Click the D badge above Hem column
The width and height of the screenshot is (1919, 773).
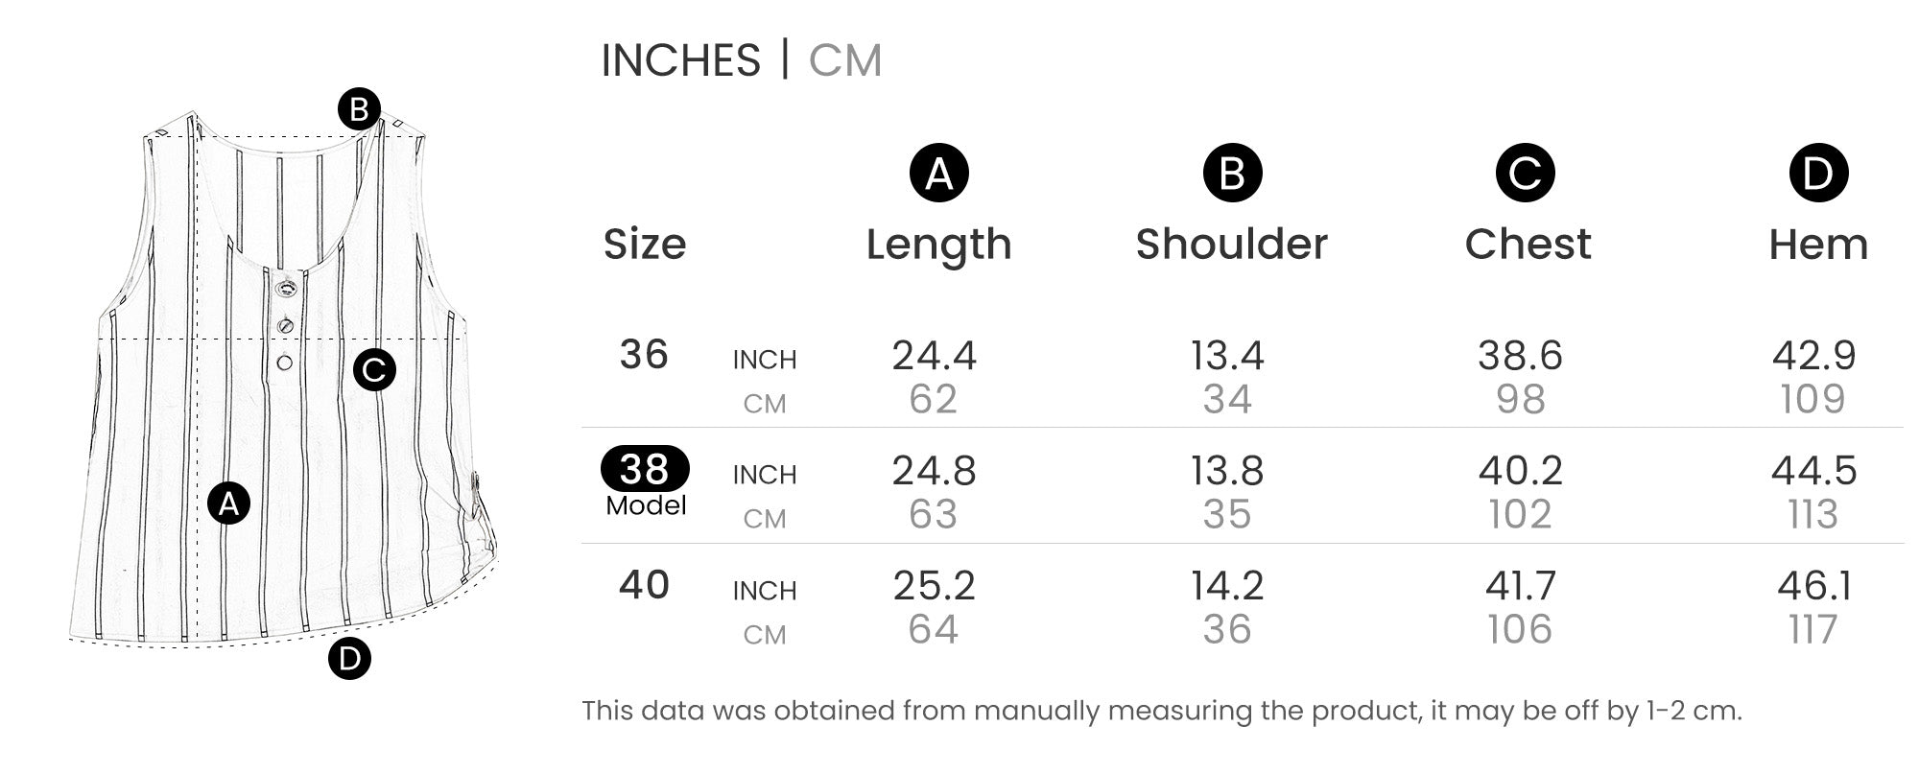click(x=1817, y=174)
